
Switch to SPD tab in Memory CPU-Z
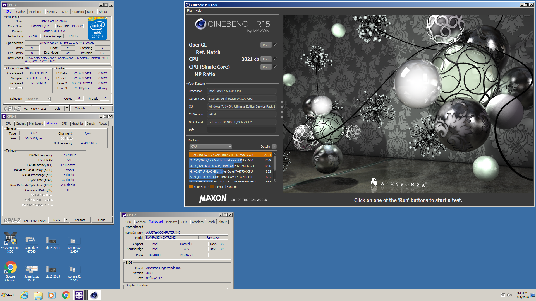(64, 123)
